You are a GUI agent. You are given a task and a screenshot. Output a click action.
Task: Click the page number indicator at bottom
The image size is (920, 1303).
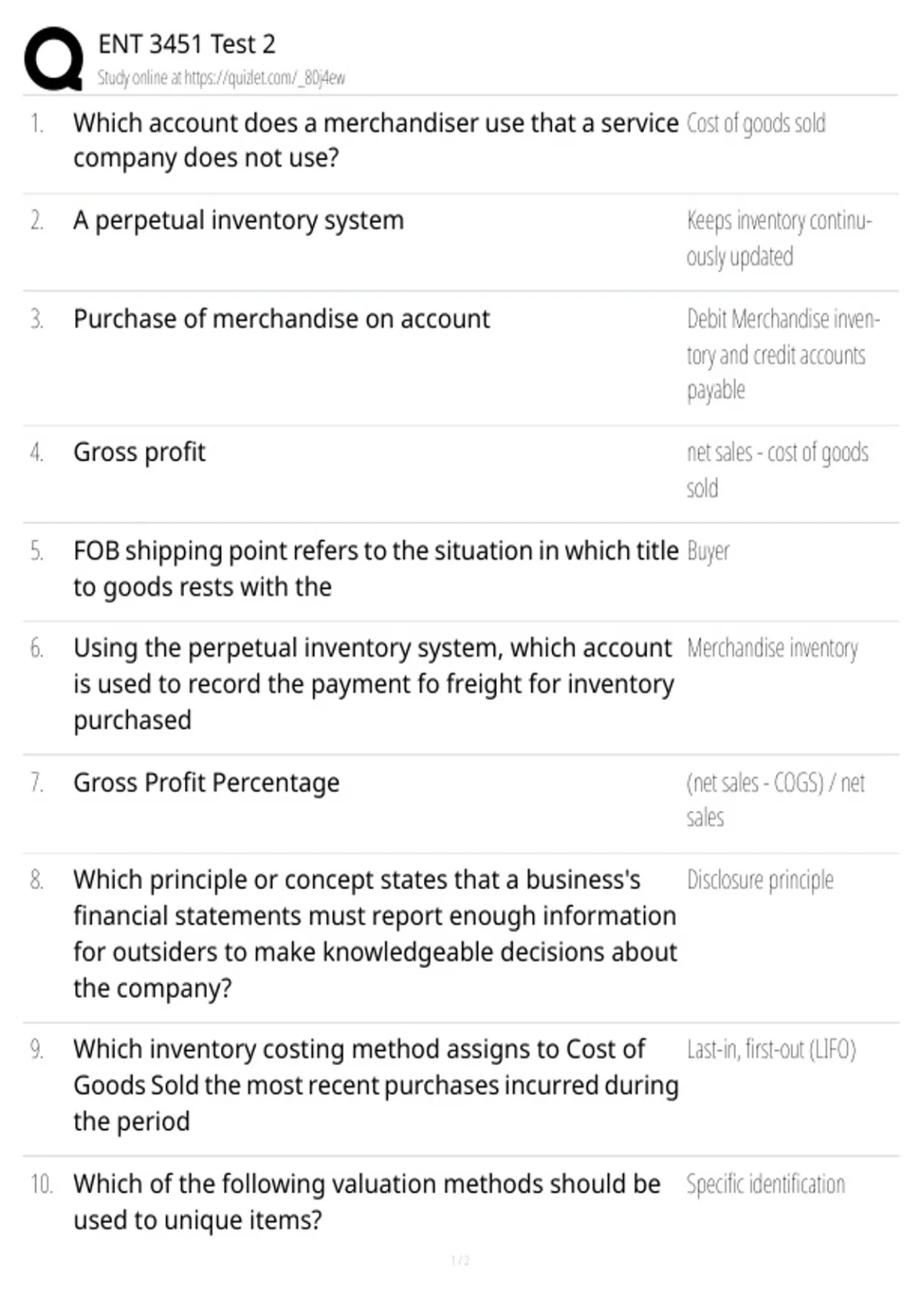coord(460,1261)
